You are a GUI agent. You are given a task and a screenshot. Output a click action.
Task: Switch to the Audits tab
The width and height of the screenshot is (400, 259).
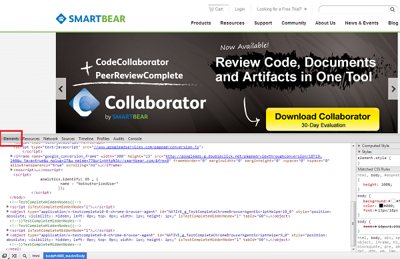[119, 138]
